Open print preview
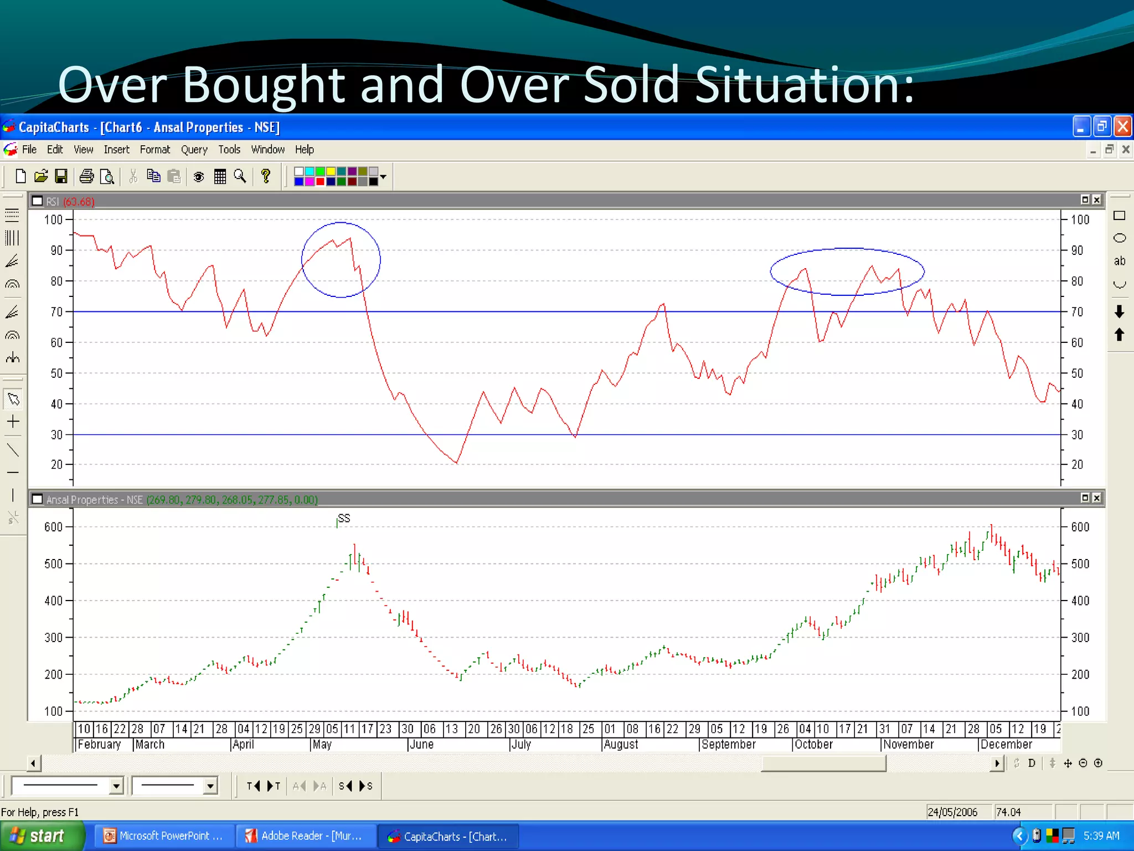The width and height of the screenshot is (1134, 851). coord(107,177)
